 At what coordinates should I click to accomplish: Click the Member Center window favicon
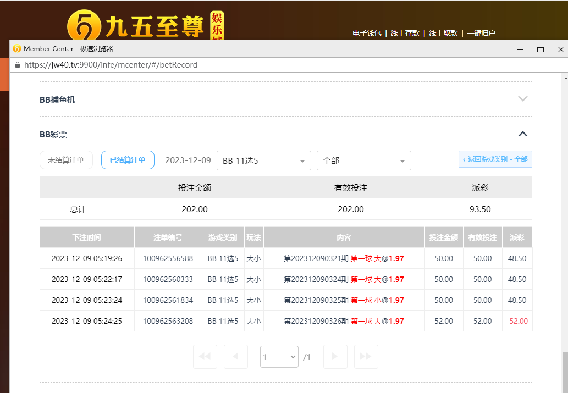pos(16,48)
